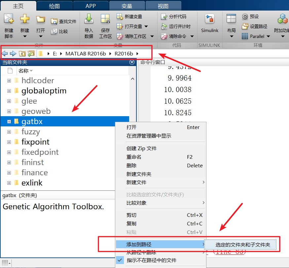Select the geoweb folder row
The height and width of the screenshot is (268, 289).
coord(65,111)
